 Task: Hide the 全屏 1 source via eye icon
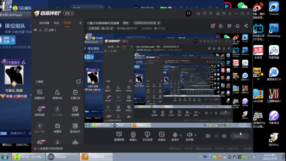pos(35,30)
